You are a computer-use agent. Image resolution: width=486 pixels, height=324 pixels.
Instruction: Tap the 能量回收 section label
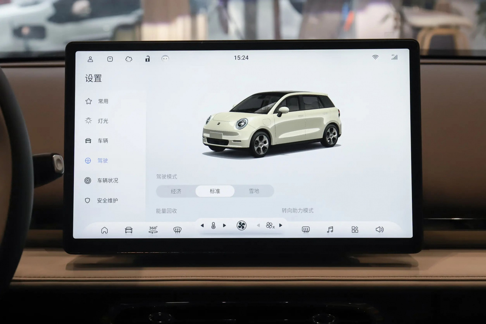tap(166, 211)
